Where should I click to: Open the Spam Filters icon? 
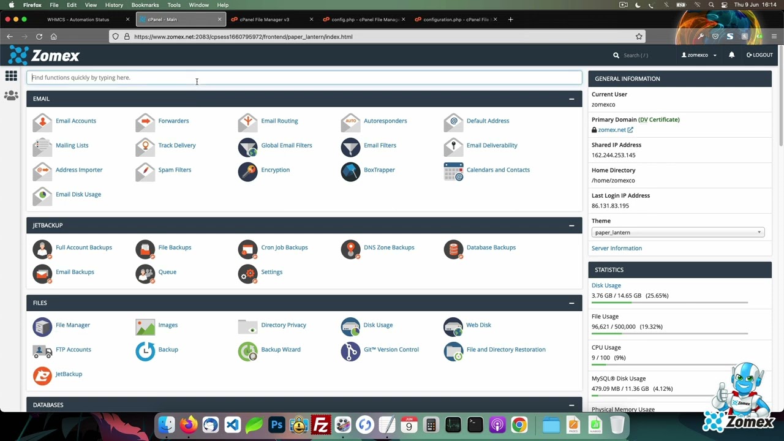(x=145, y=171)
